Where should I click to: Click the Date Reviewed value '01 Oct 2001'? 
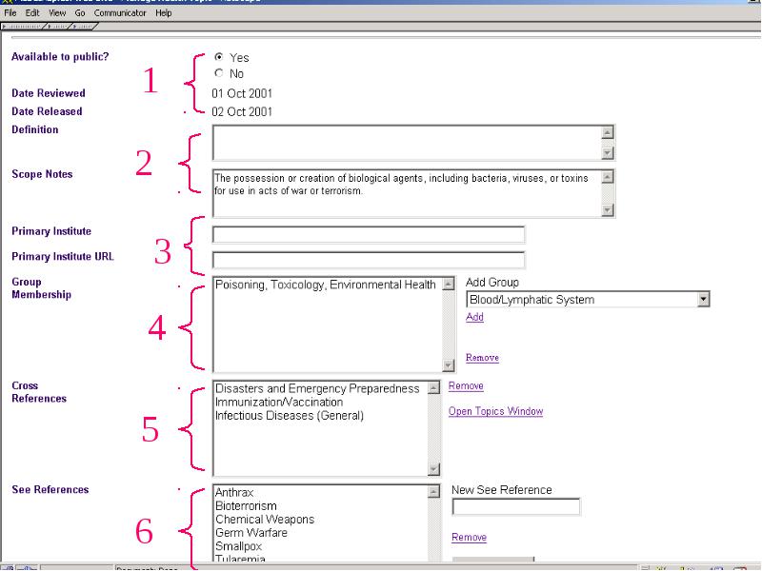coord(242,93)
